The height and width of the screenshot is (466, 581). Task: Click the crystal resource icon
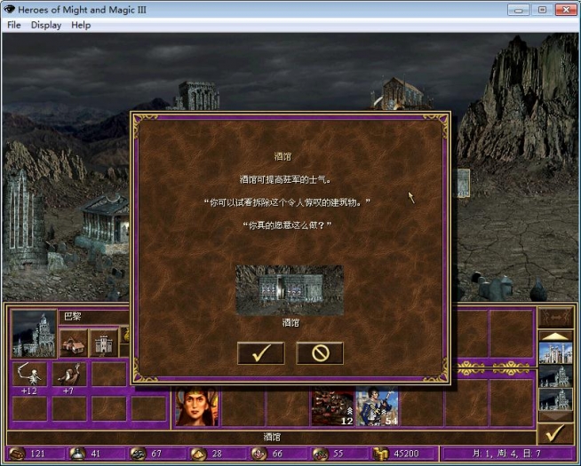coord(259,454)
